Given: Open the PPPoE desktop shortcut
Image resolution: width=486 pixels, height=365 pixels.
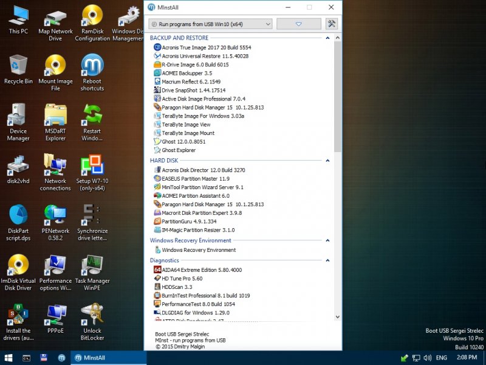Looking at the screenshot, I should 55,319.
